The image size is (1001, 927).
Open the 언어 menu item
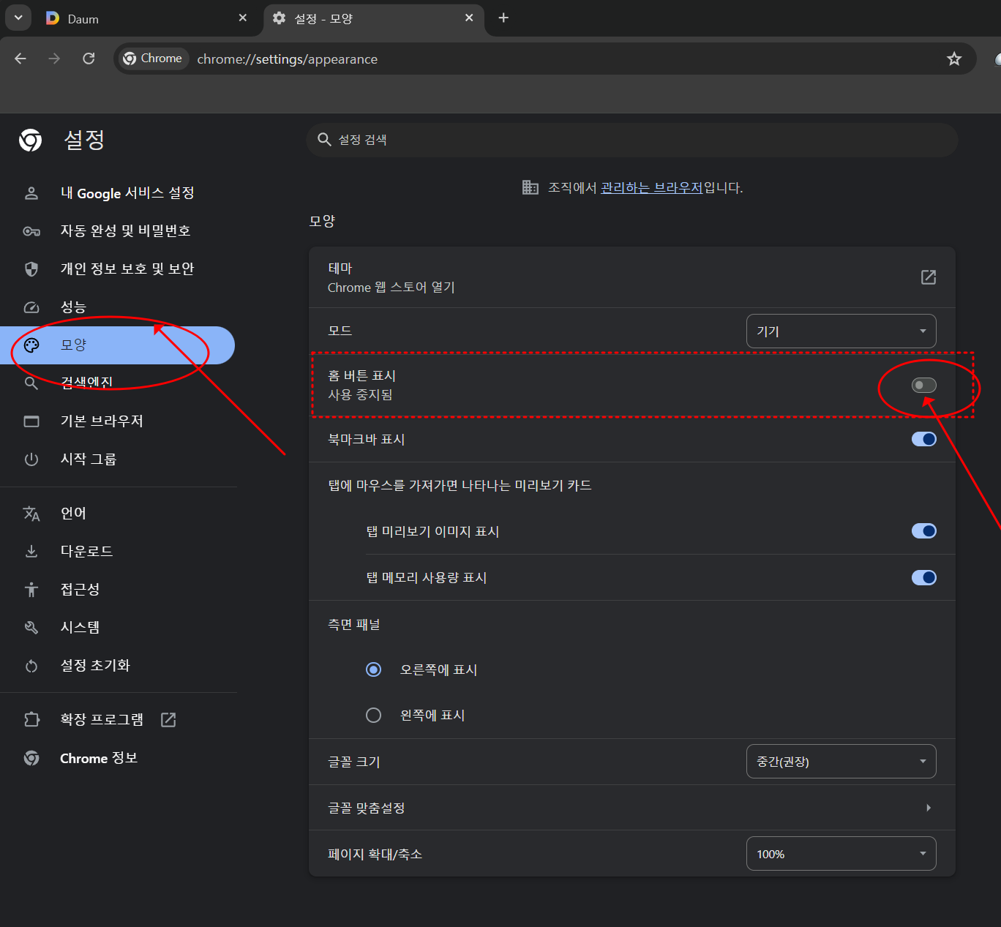tap(119, 514)
